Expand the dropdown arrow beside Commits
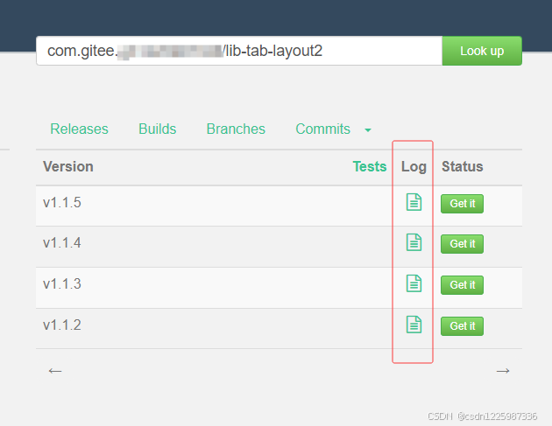 pos(368,130)
